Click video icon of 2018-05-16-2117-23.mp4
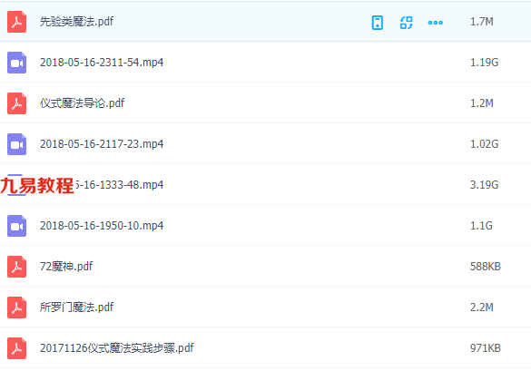531x371 pixels. [x=16, y=144]
